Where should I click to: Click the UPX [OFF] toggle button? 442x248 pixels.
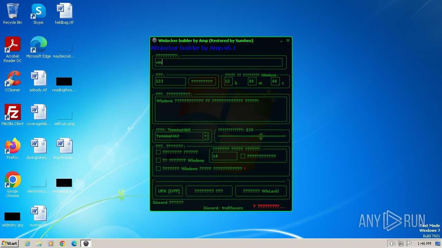pyautogui.click(x=169, y=191)
